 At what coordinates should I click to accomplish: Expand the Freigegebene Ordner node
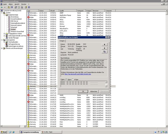[4, 34]
